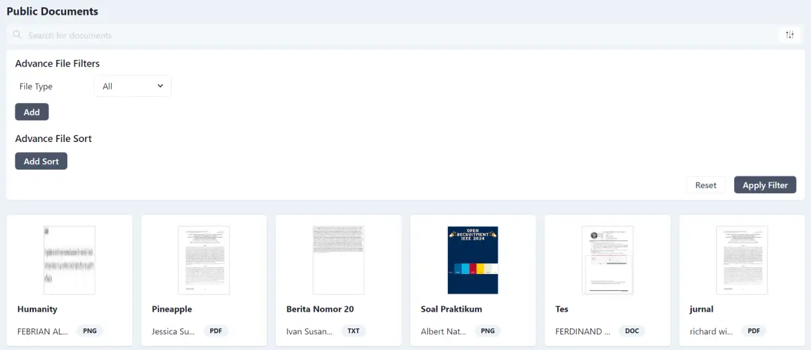811x350 pixels.
Task: Click the PNG badge on Humanity card
Action: coord(90,331)
